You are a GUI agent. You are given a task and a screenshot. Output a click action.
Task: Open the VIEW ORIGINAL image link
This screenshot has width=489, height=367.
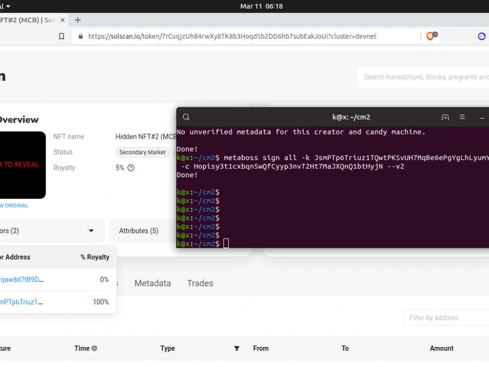[x=14, y=206]
